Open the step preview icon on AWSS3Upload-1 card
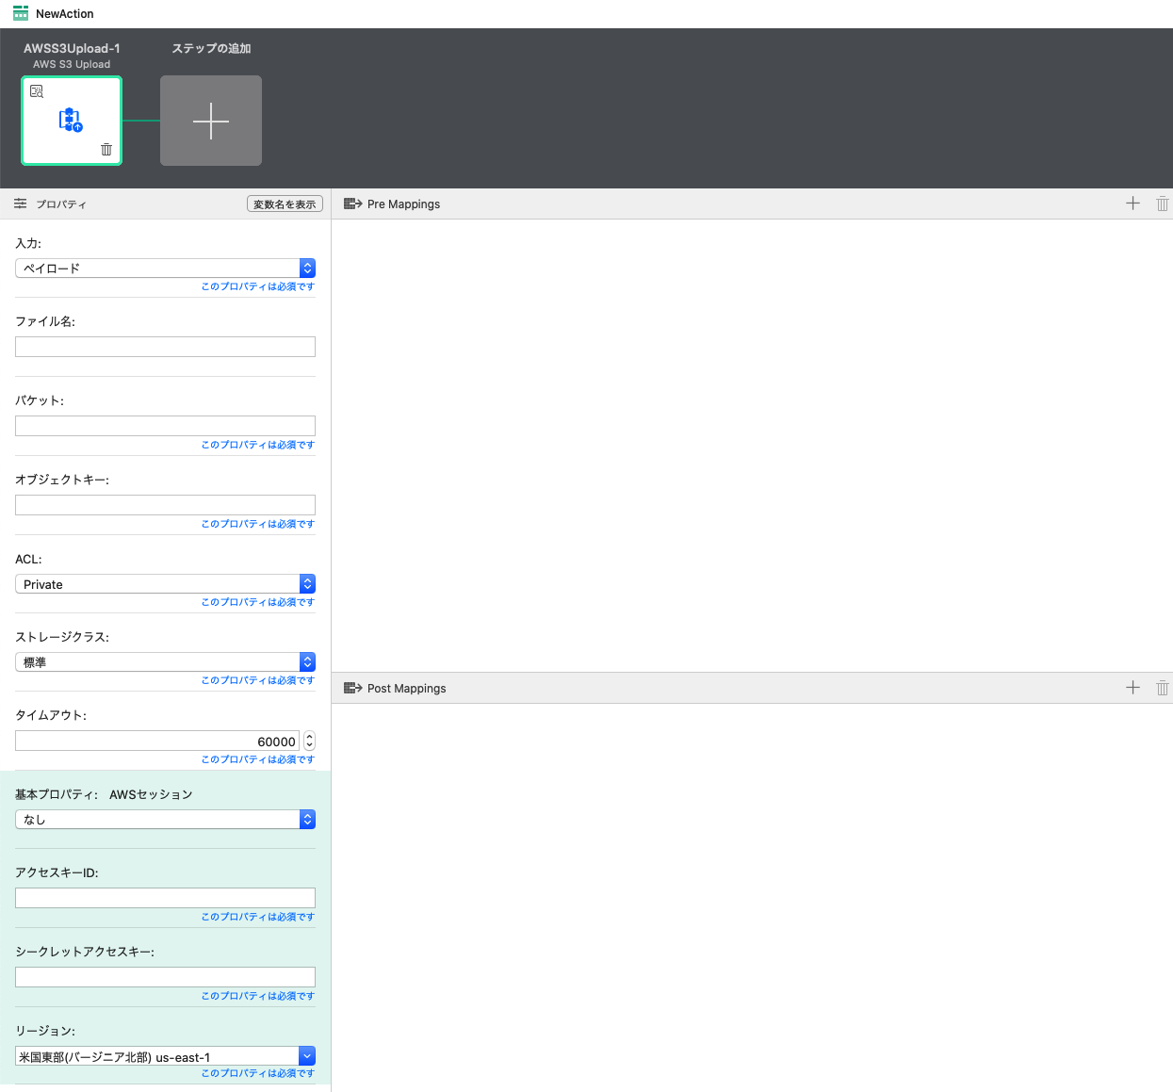 pyautogui.click(x=37, y=90)
